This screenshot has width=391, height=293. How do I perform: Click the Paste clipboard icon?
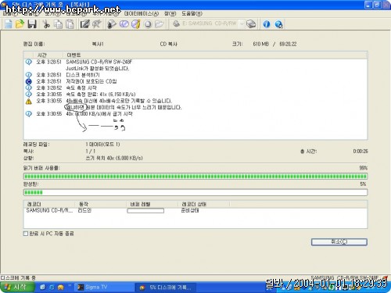(x=70, y=24)
